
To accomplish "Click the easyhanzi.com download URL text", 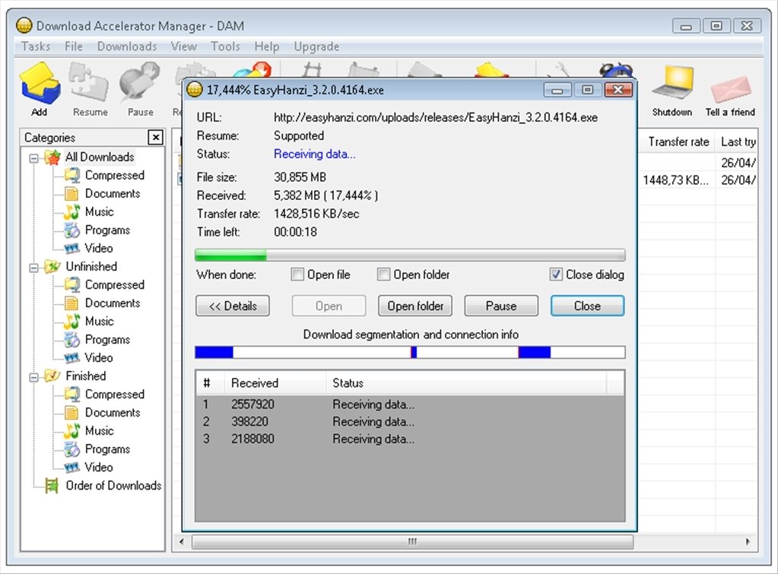I will 436,118.
